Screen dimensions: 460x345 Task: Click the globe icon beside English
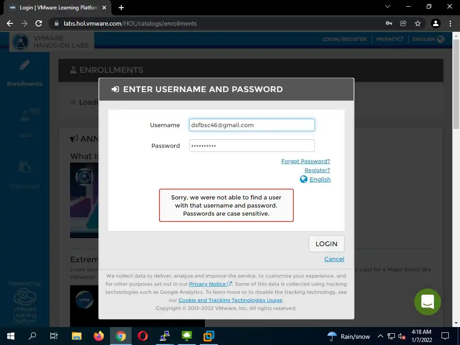point(304,179)
